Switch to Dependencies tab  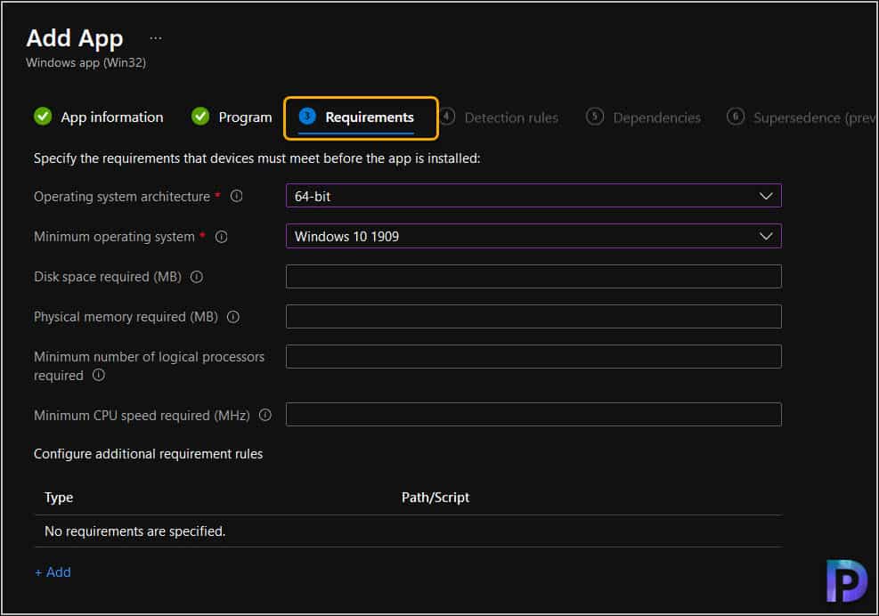[644, 118]
